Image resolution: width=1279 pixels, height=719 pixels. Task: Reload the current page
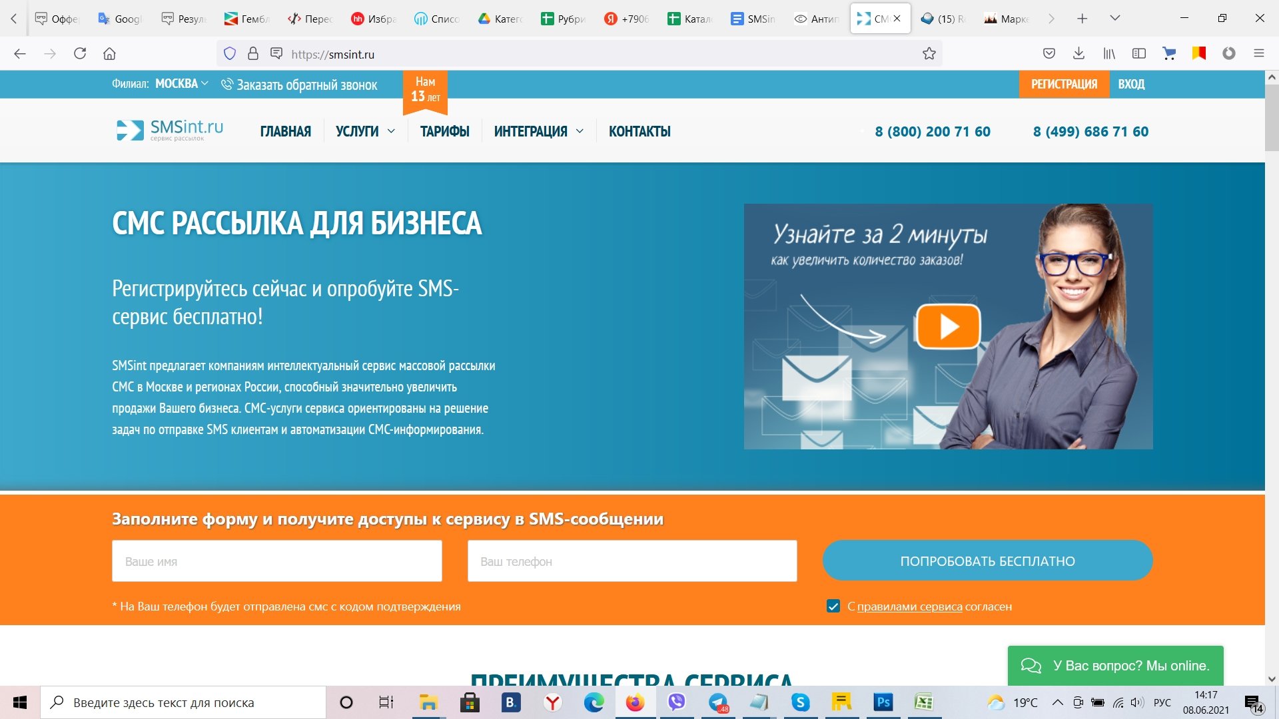(80, 54)
